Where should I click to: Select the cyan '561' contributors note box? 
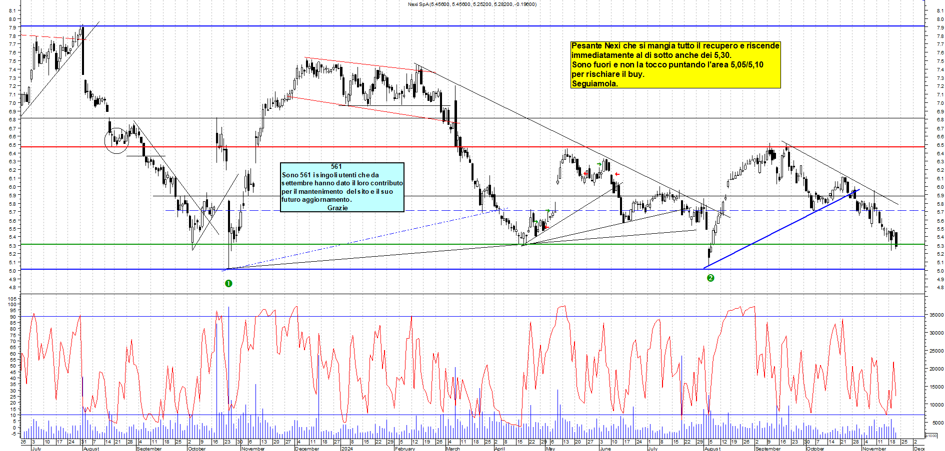(x=342, y=187)
